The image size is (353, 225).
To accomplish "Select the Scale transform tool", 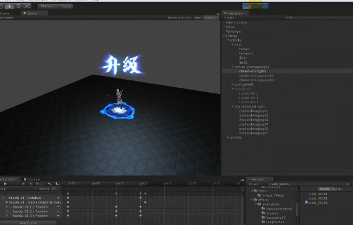I will point(27,6).
